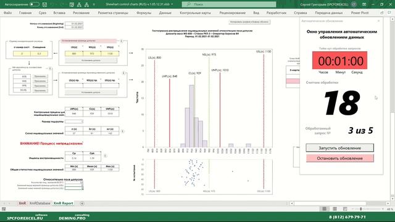Open the Формулы ribbon tab
Viewport: 395px width, 222px height.
click(144, 12)
